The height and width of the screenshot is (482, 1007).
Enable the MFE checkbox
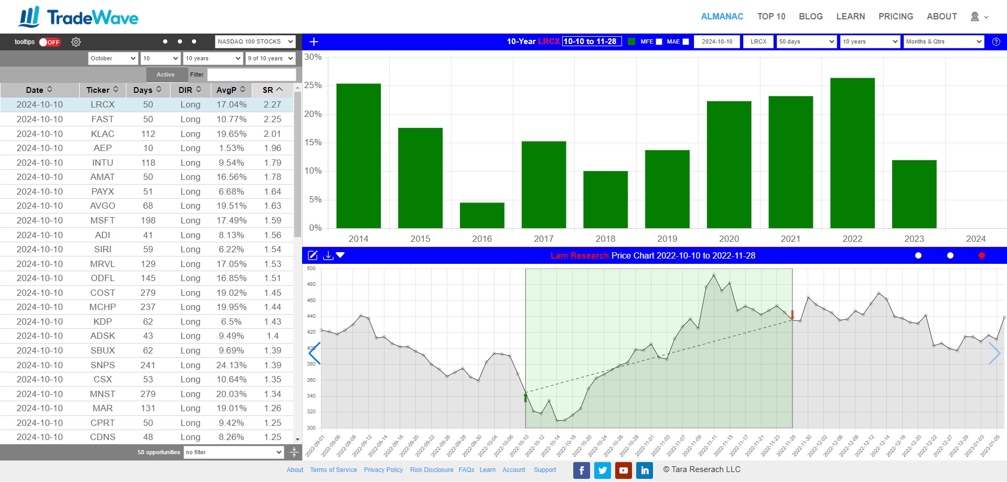click(x=659, y=42)
